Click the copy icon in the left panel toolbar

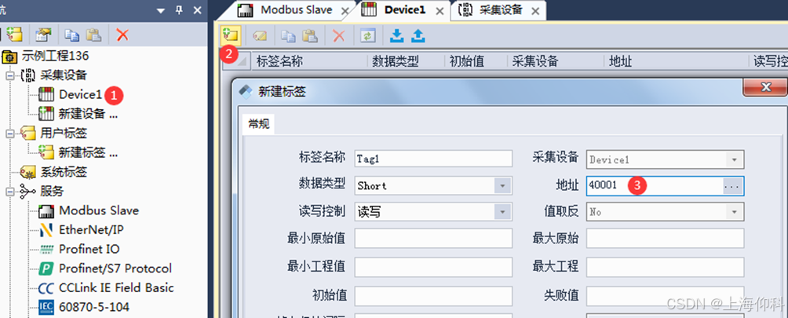[x=72, y=35]
